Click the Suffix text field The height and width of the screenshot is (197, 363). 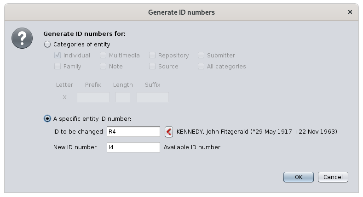[x=153, y=97]
